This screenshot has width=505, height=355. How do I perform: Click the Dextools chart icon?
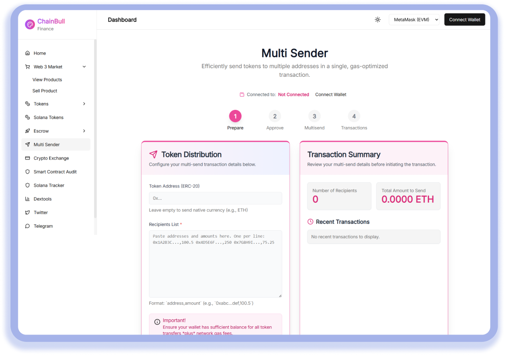click(28, 199)
